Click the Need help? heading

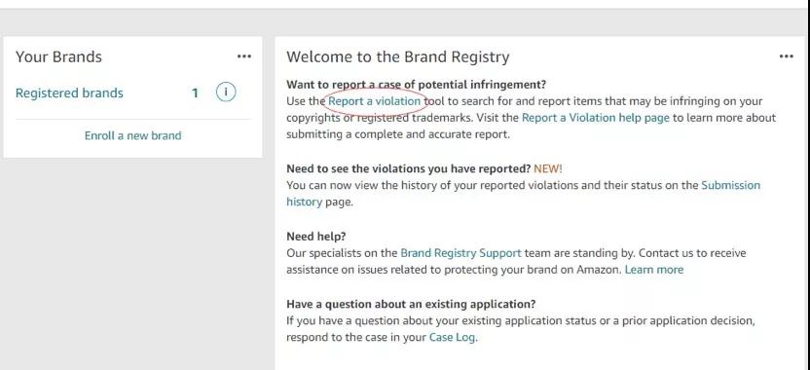click(x=316, y=237)
